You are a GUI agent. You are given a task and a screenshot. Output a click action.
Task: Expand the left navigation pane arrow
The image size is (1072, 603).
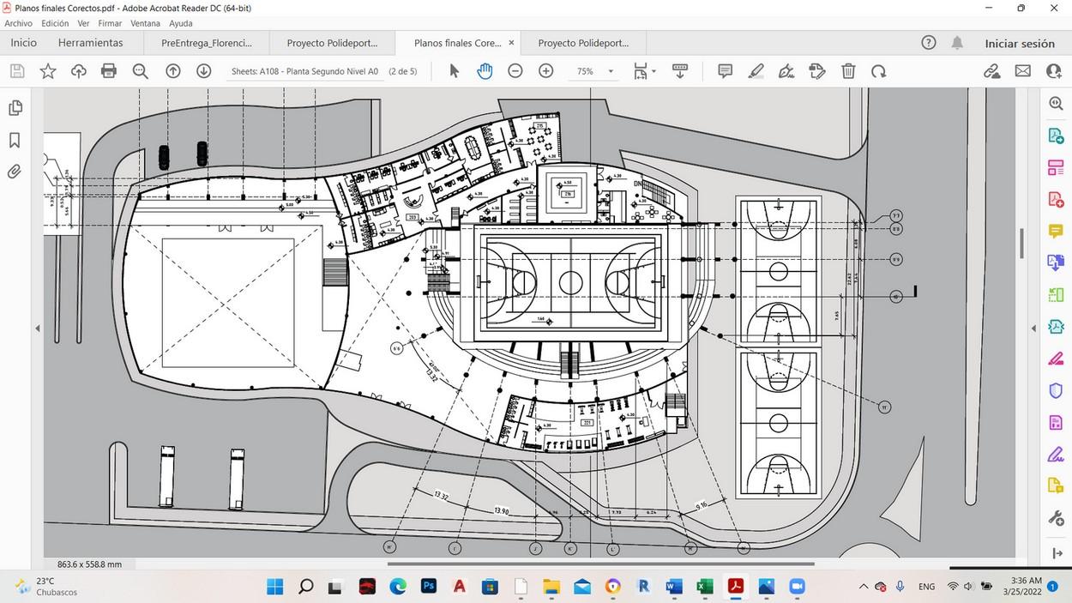click(x=37, y=329)
